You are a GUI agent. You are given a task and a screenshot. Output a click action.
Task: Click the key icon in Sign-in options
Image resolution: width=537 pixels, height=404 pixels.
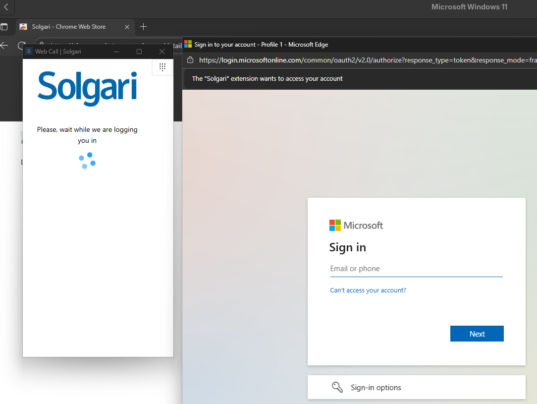[337, 387]
